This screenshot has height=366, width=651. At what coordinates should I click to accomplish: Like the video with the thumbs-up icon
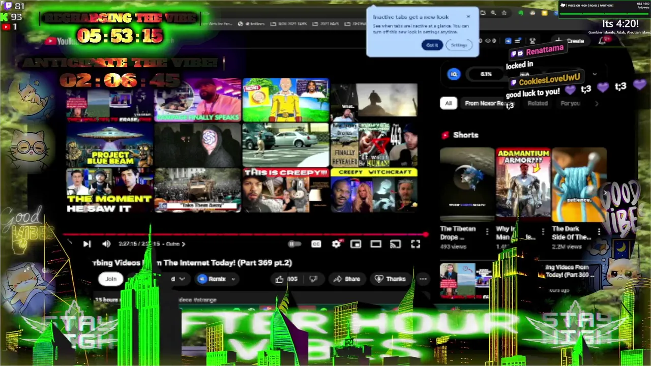pyautogui.click(x=280, y=279)
